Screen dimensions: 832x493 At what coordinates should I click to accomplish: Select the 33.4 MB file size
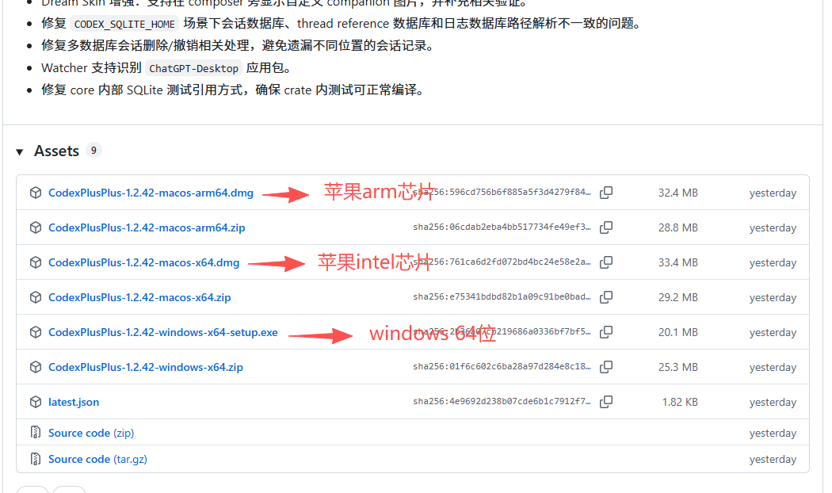click(x=678, y=262)
